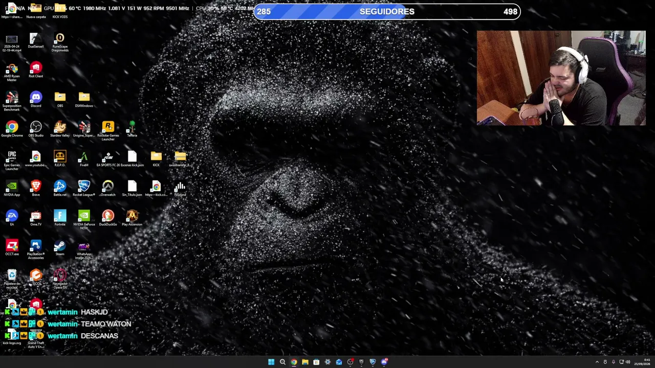Open the Riot Client shortcut

pos(36,70)
